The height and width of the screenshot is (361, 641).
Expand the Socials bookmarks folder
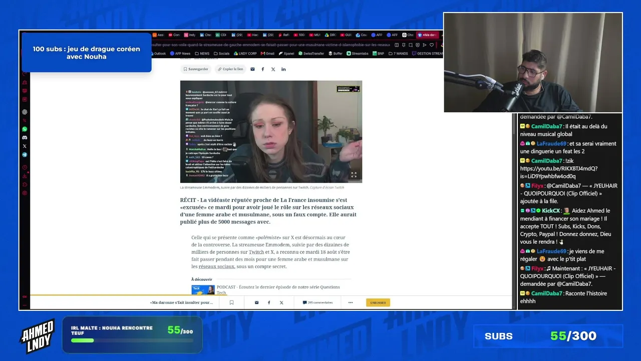click(221, 53)
